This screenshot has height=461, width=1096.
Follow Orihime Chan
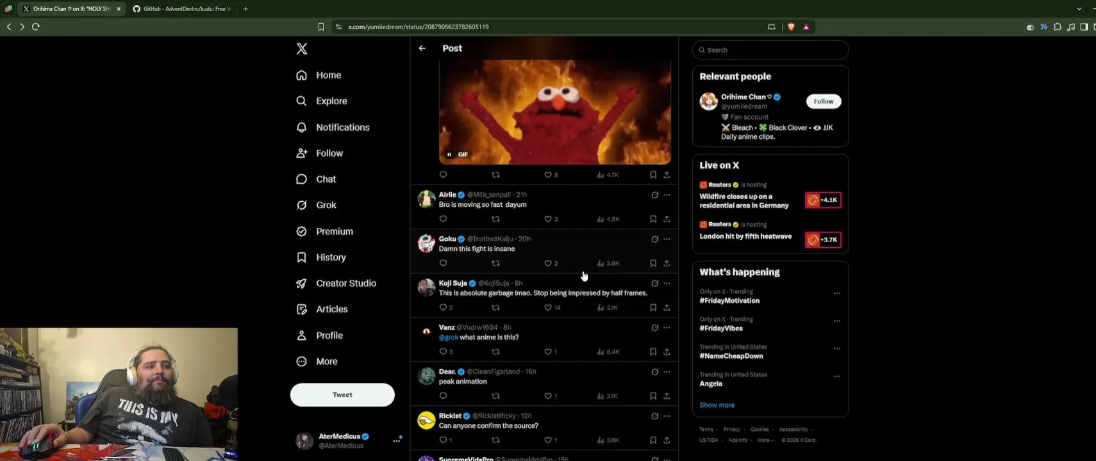pyautogui.click(x=824, y=101)
